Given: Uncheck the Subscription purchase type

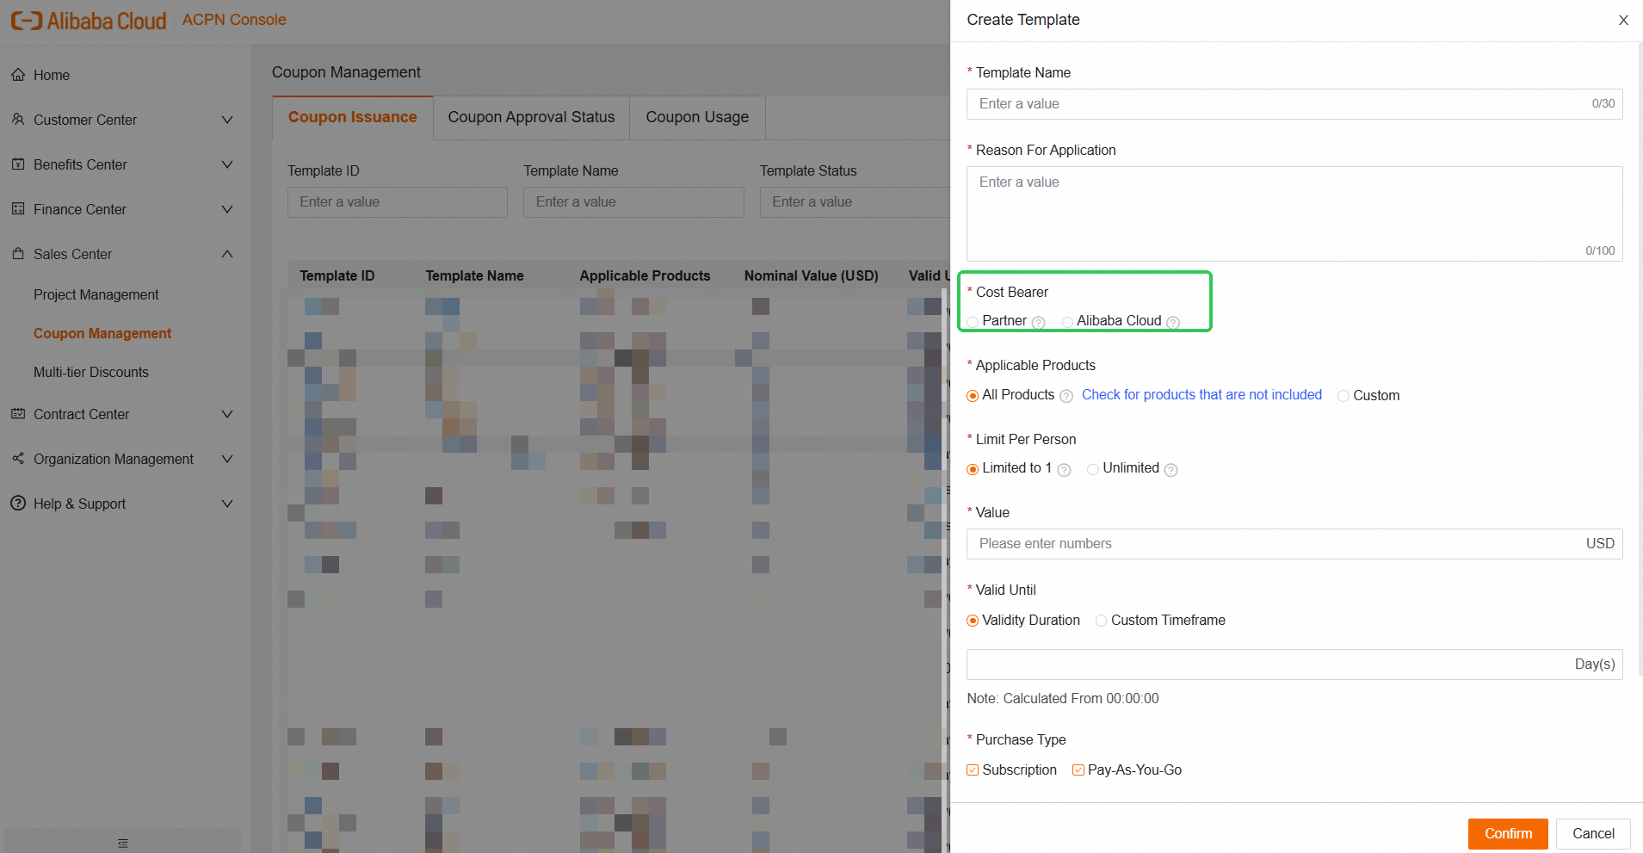Looking at the screenshot, I should [x=973, y=770].
